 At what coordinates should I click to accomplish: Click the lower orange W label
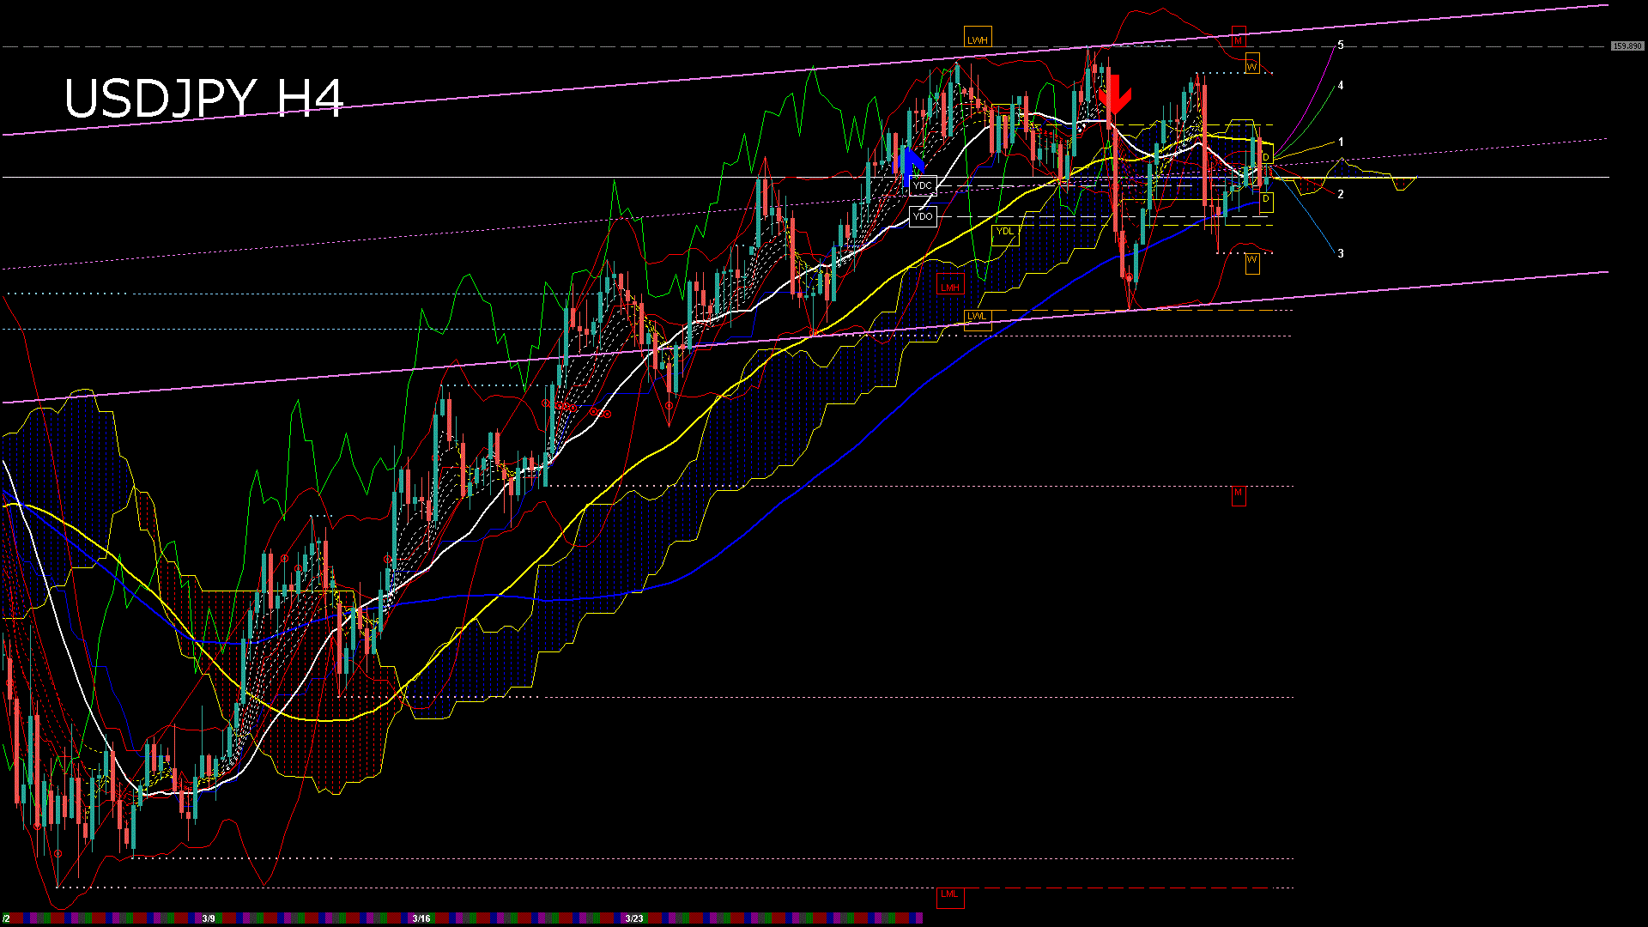click(1251, 260)
